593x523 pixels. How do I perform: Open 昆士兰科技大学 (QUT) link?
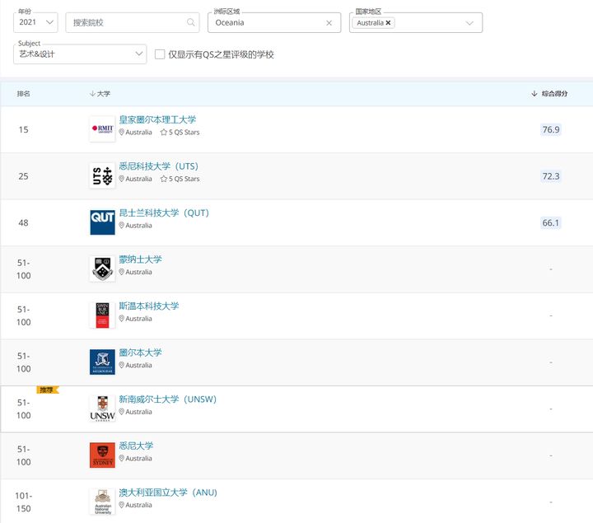coord(164,212)
